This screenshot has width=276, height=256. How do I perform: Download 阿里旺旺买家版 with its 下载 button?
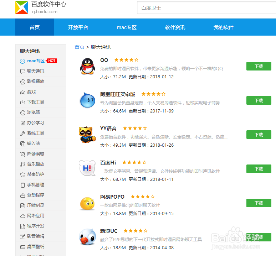[259, 100]
